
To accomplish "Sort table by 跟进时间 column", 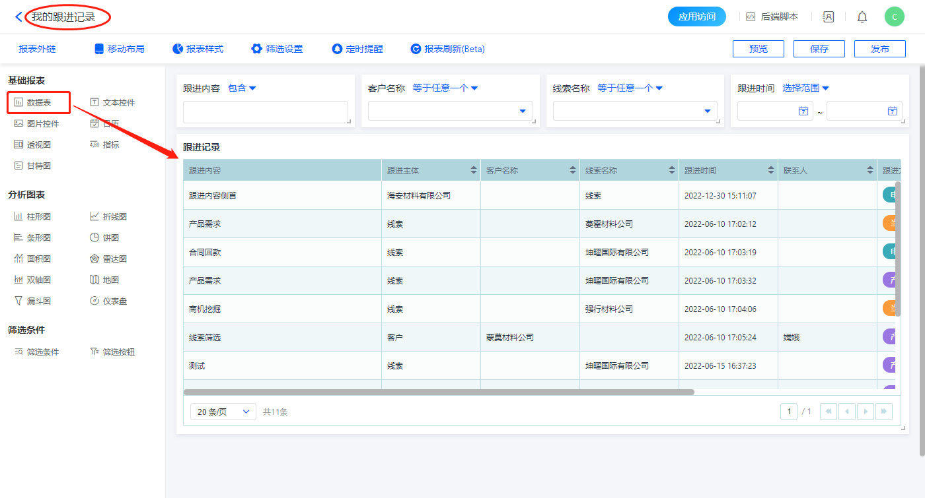I will (x=771, y=170).
